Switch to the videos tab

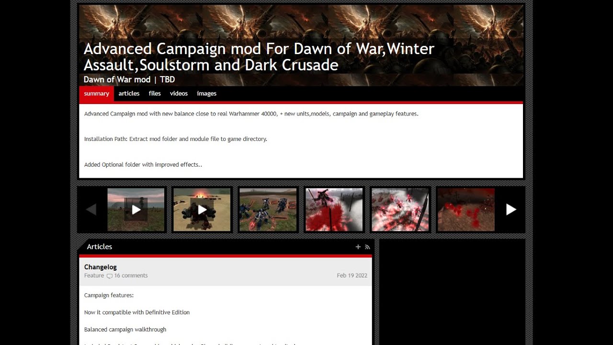[179, 93]
